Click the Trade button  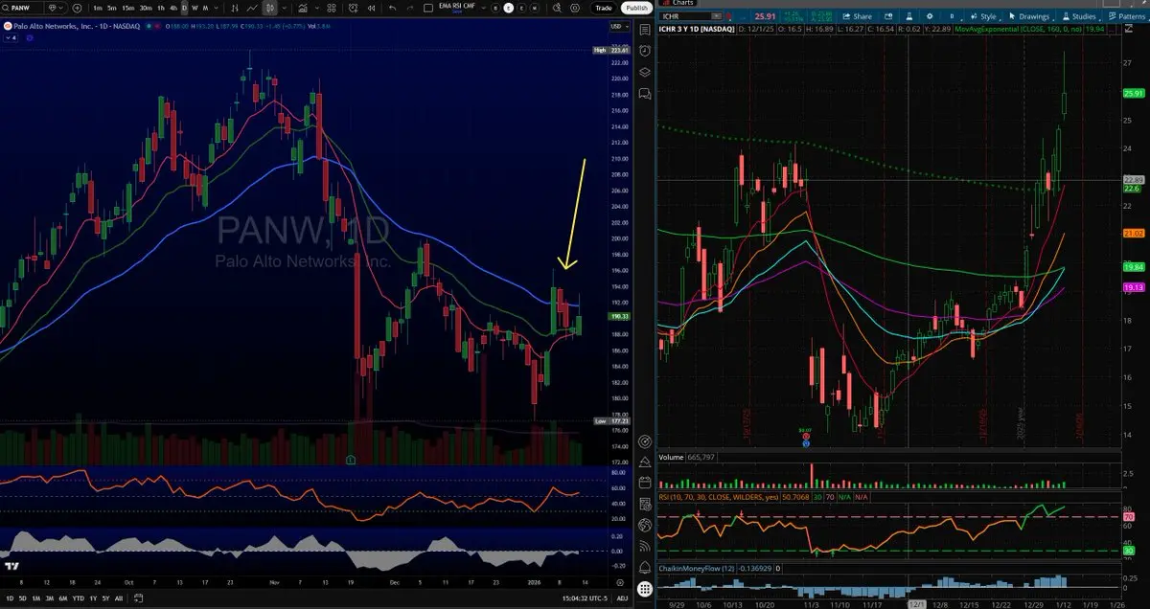click(603, 8)
